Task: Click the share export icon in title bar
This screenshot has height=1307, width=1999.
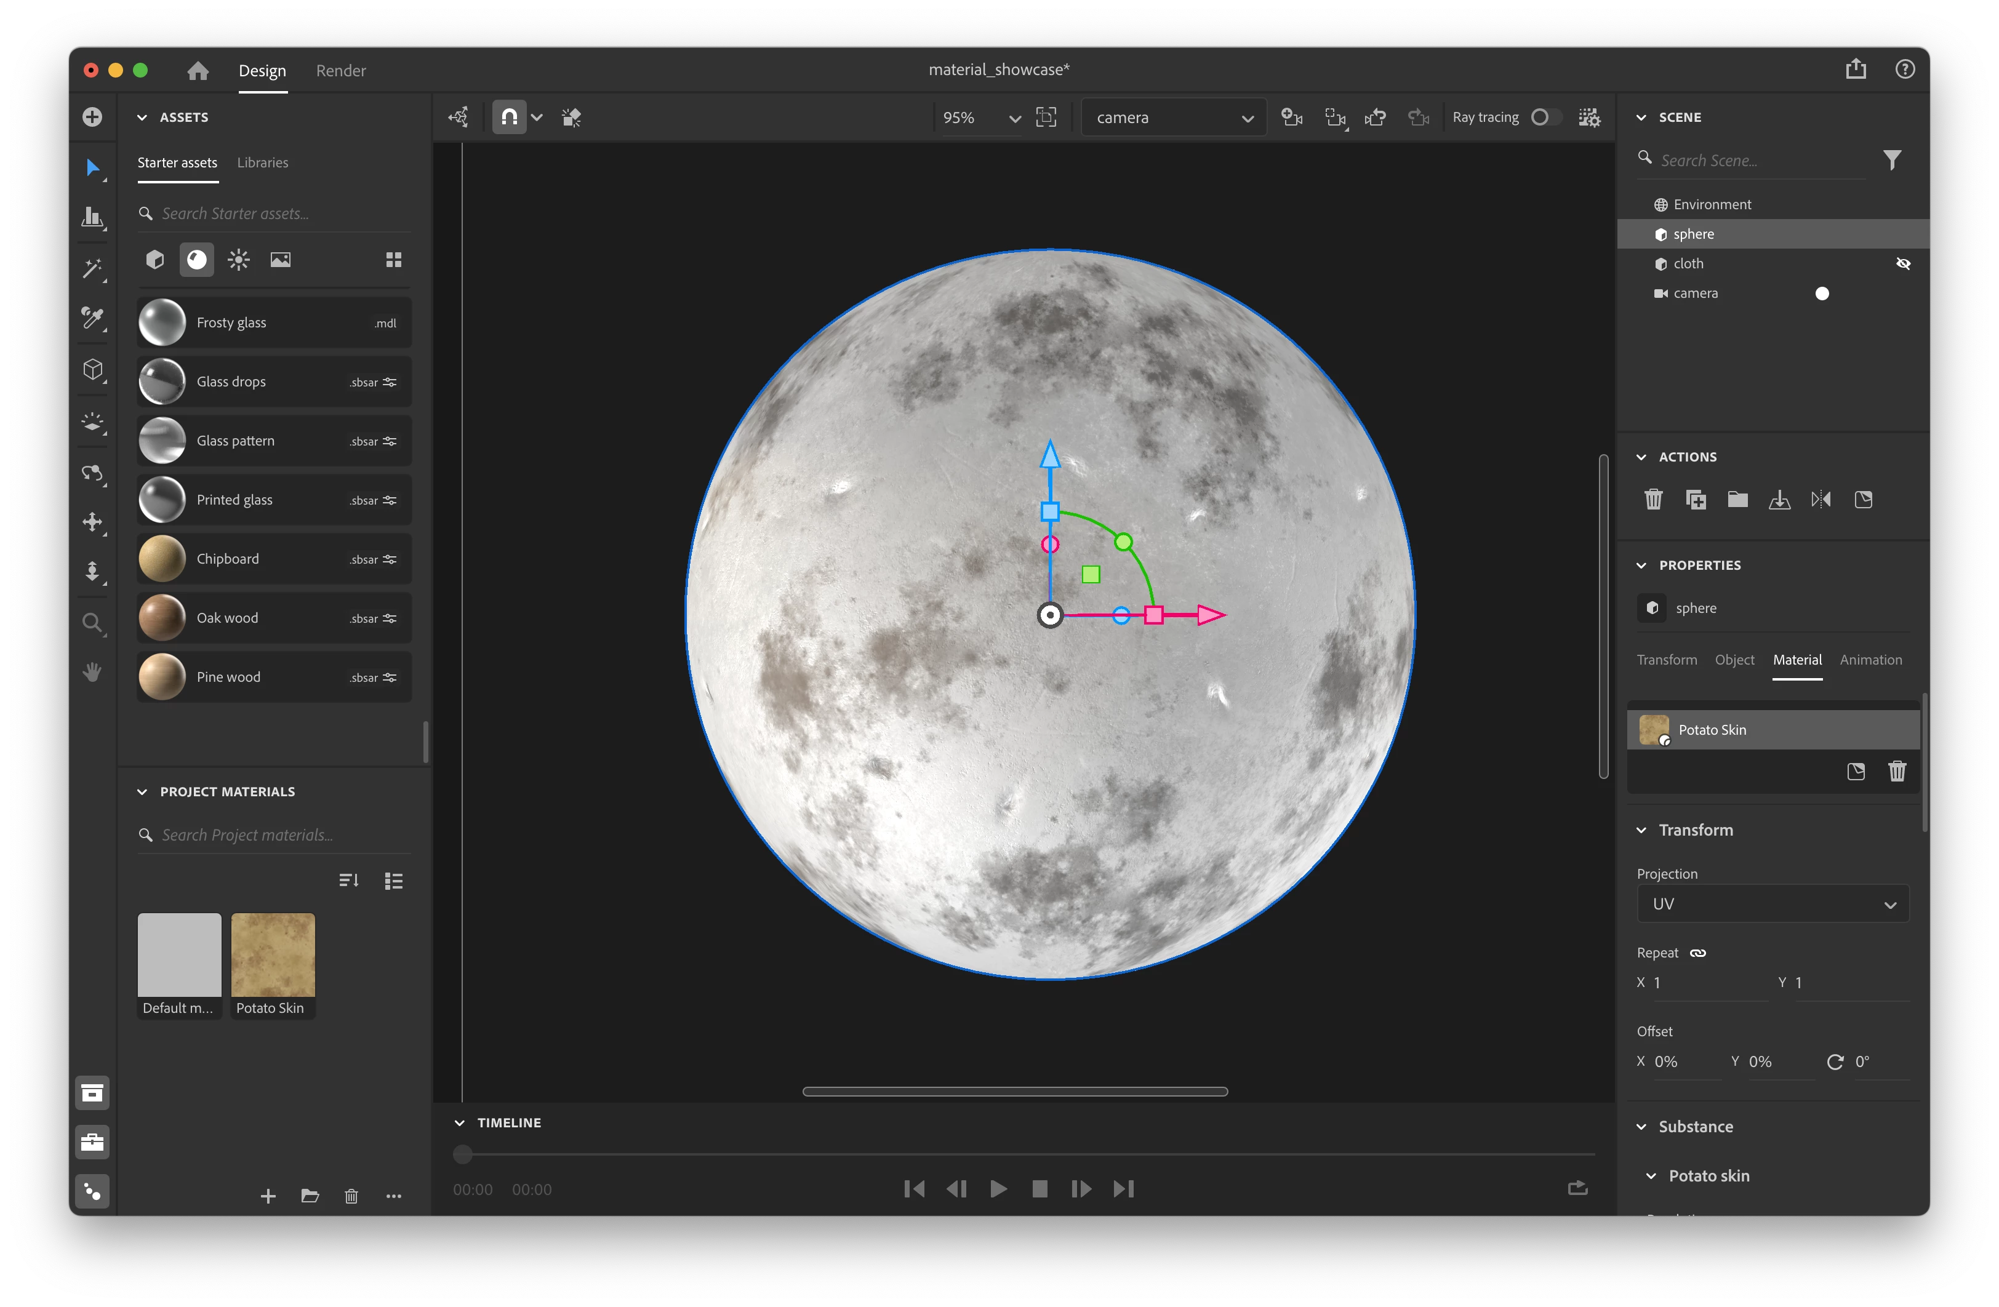Action: tap(1856, 70)
